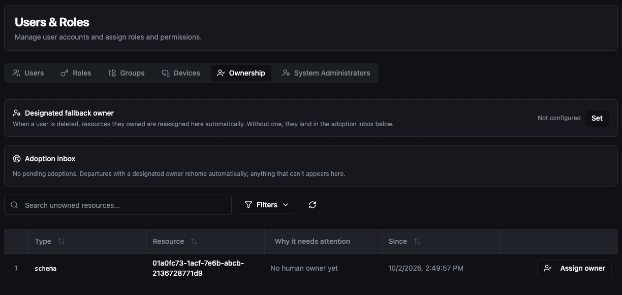Click the Designated fallback owner person icon

coord(17,113)
